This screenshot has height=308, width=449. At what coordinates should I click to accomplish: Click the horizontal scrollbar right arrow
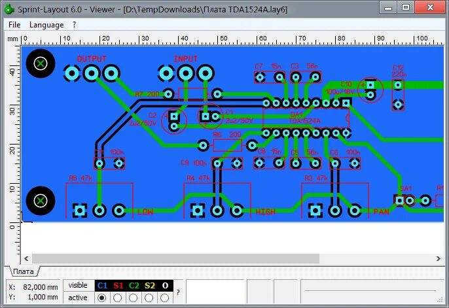[x=439, y=258]
